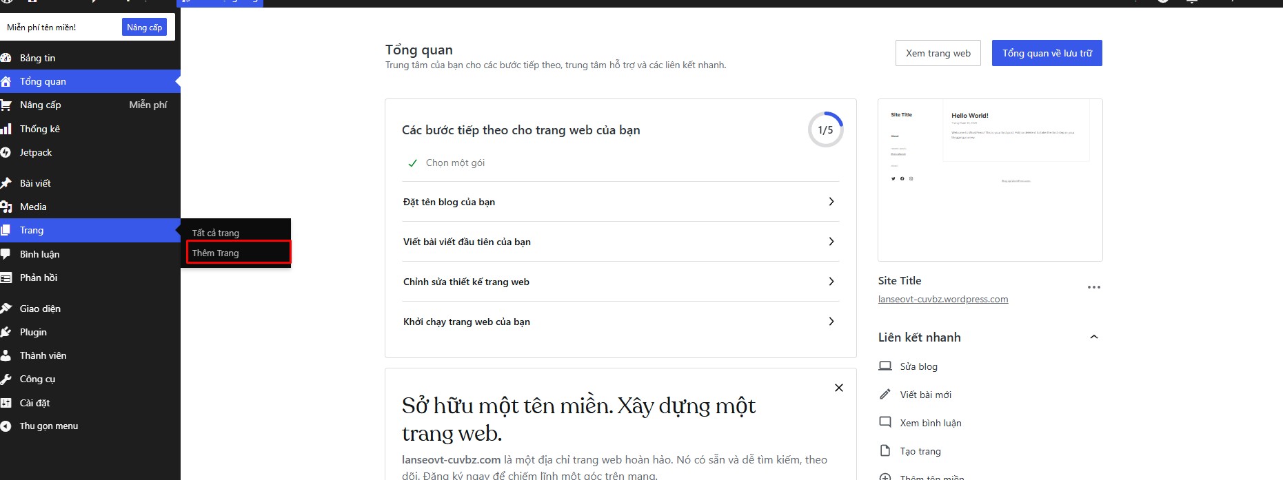Image resolution: width=1283 pixels, height=480 pixels.
Task: Open the Cài đặt menu item
Action: 90,403
